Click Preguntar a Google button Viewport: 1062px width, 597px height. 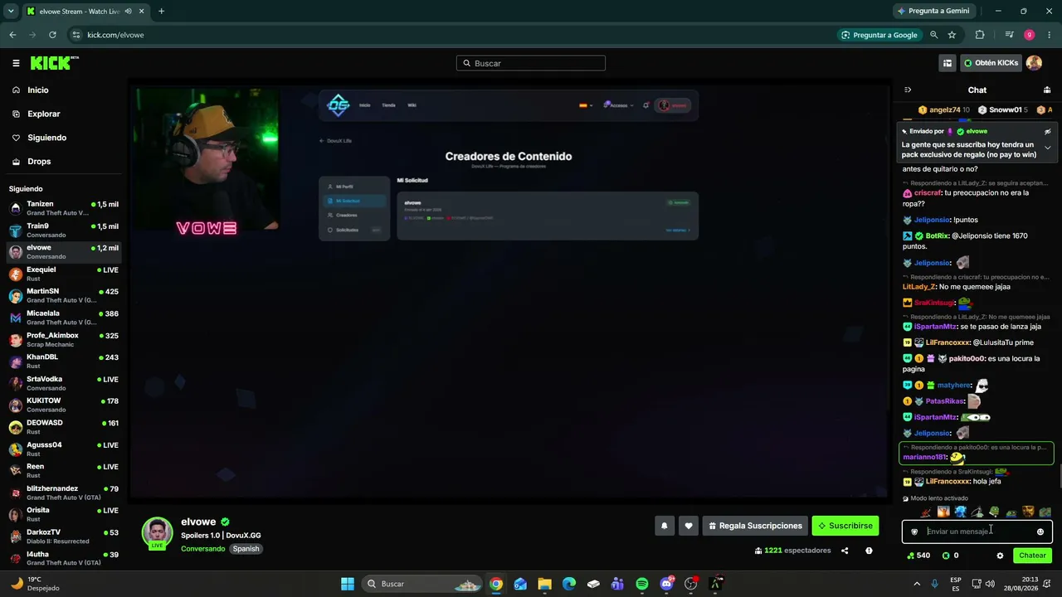[879, 35]
